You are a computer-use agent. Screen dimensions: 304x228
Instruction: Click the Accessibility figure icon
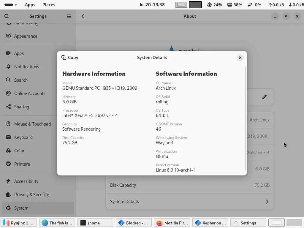[x=8, y=181]
